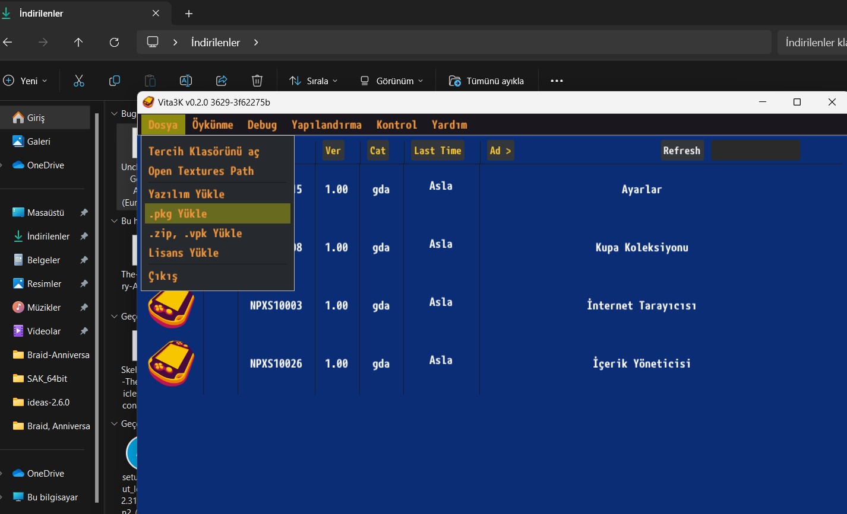
Task: Click the Cut scissors icon
Action: (x=79, y=81)
